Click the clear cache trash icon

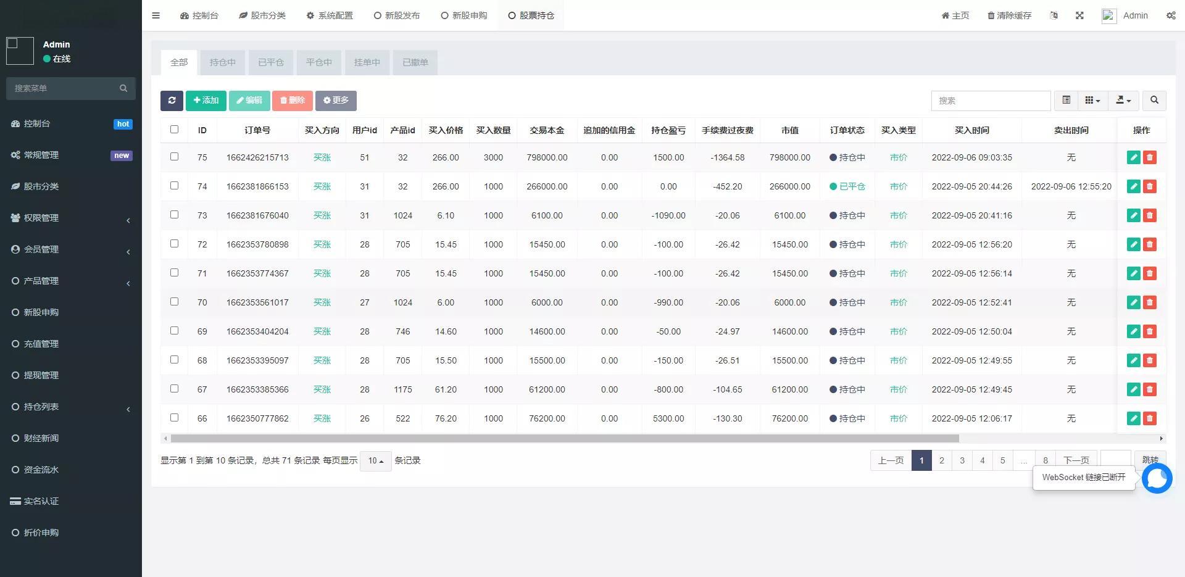pos(990,15)
